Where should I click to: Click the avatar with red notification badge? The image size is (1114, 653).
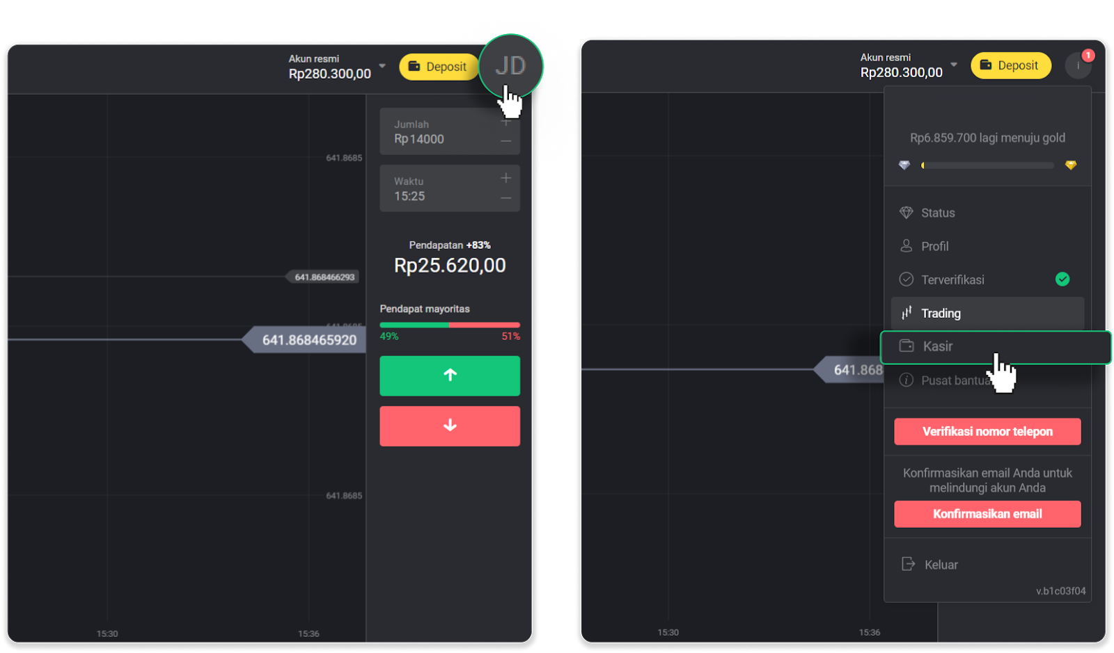point(1078,65)
